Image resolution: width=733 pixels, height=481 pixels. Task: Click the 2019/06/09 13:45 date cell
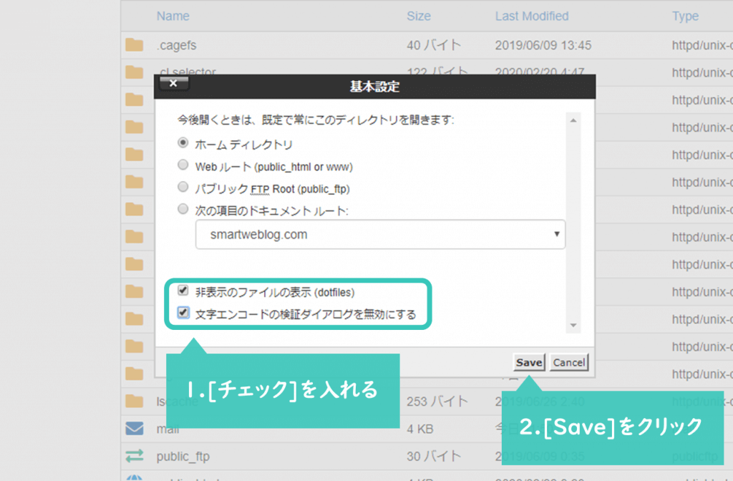tap(543, 45)
